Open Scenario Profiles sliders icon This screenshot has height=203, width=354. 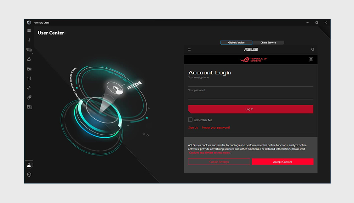[x=29, y=78]
